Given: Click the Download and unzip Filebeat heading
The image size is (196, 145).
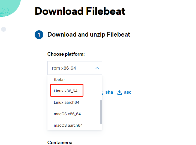Looking at the screenshot, I should (x=89, y=35).
